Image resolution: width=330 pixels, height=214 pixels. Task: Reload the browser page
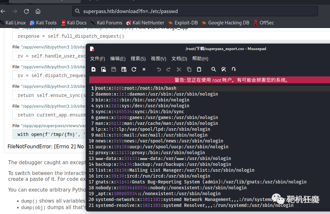[x=26, y=11]
